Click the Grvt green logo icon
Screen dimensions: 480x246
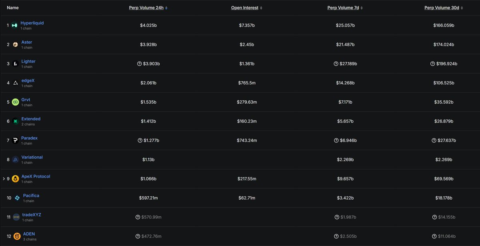[x=15, y=102]
